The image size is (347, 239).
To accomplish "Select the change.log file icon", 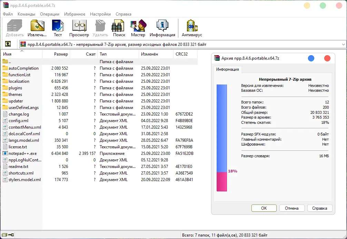I will pos(5,114).
